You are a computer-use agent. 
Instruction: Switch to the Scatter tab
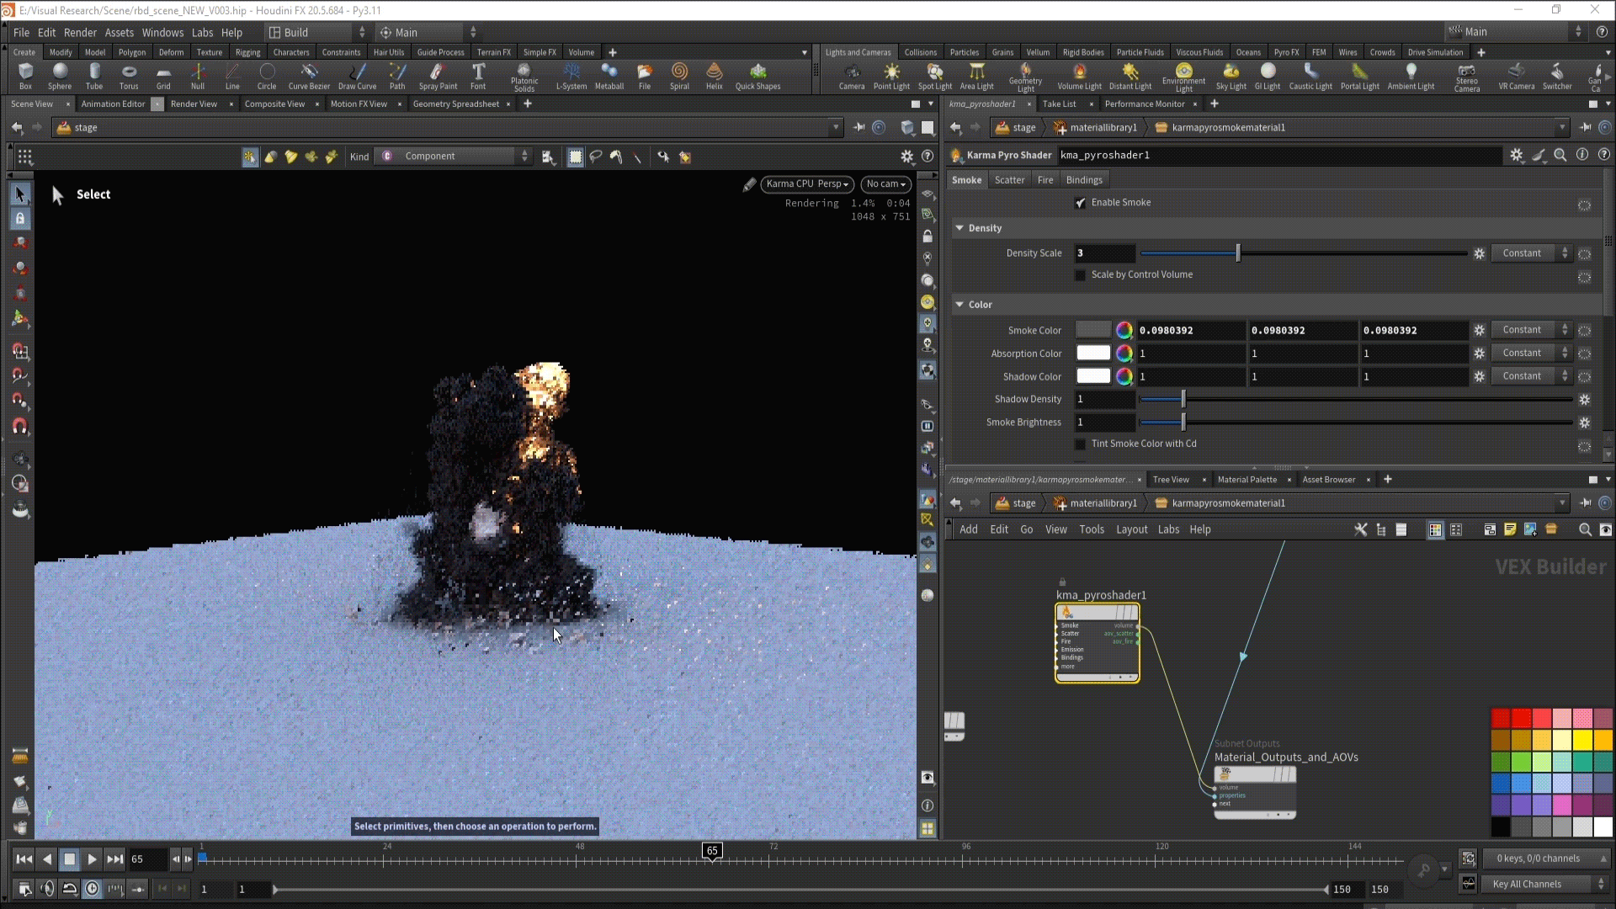click(1009, 180)
